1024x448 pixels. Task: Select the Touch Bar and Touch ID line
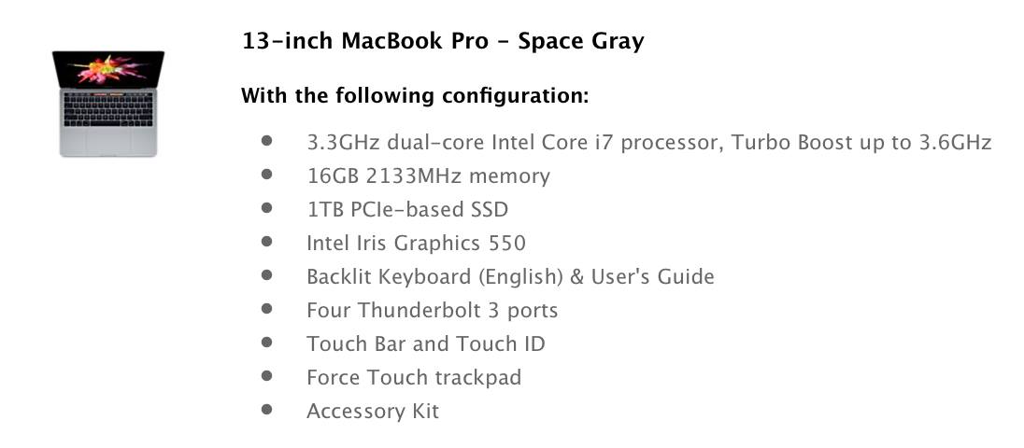pos(426,343)
